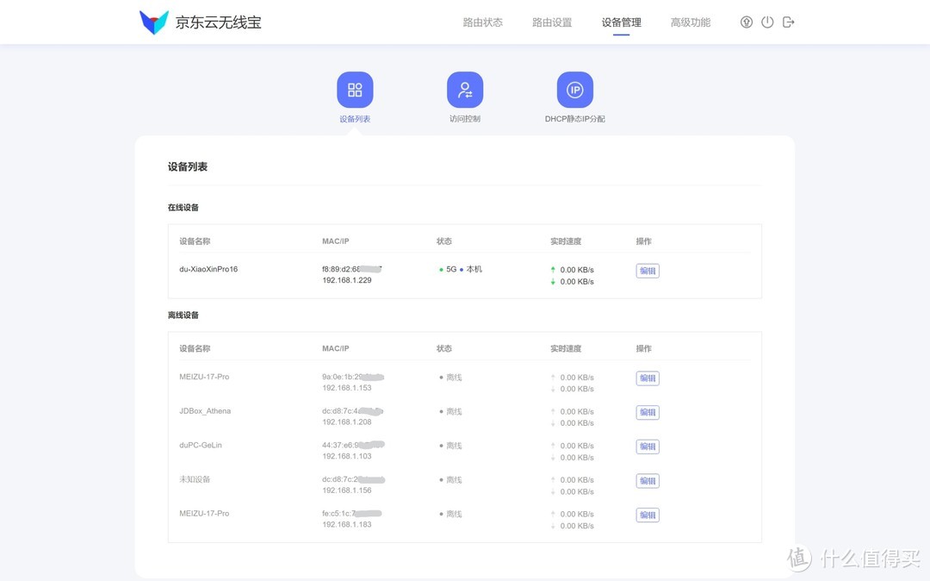Edit the du-XiaoXinPro16 device

(x=647, y=270)
